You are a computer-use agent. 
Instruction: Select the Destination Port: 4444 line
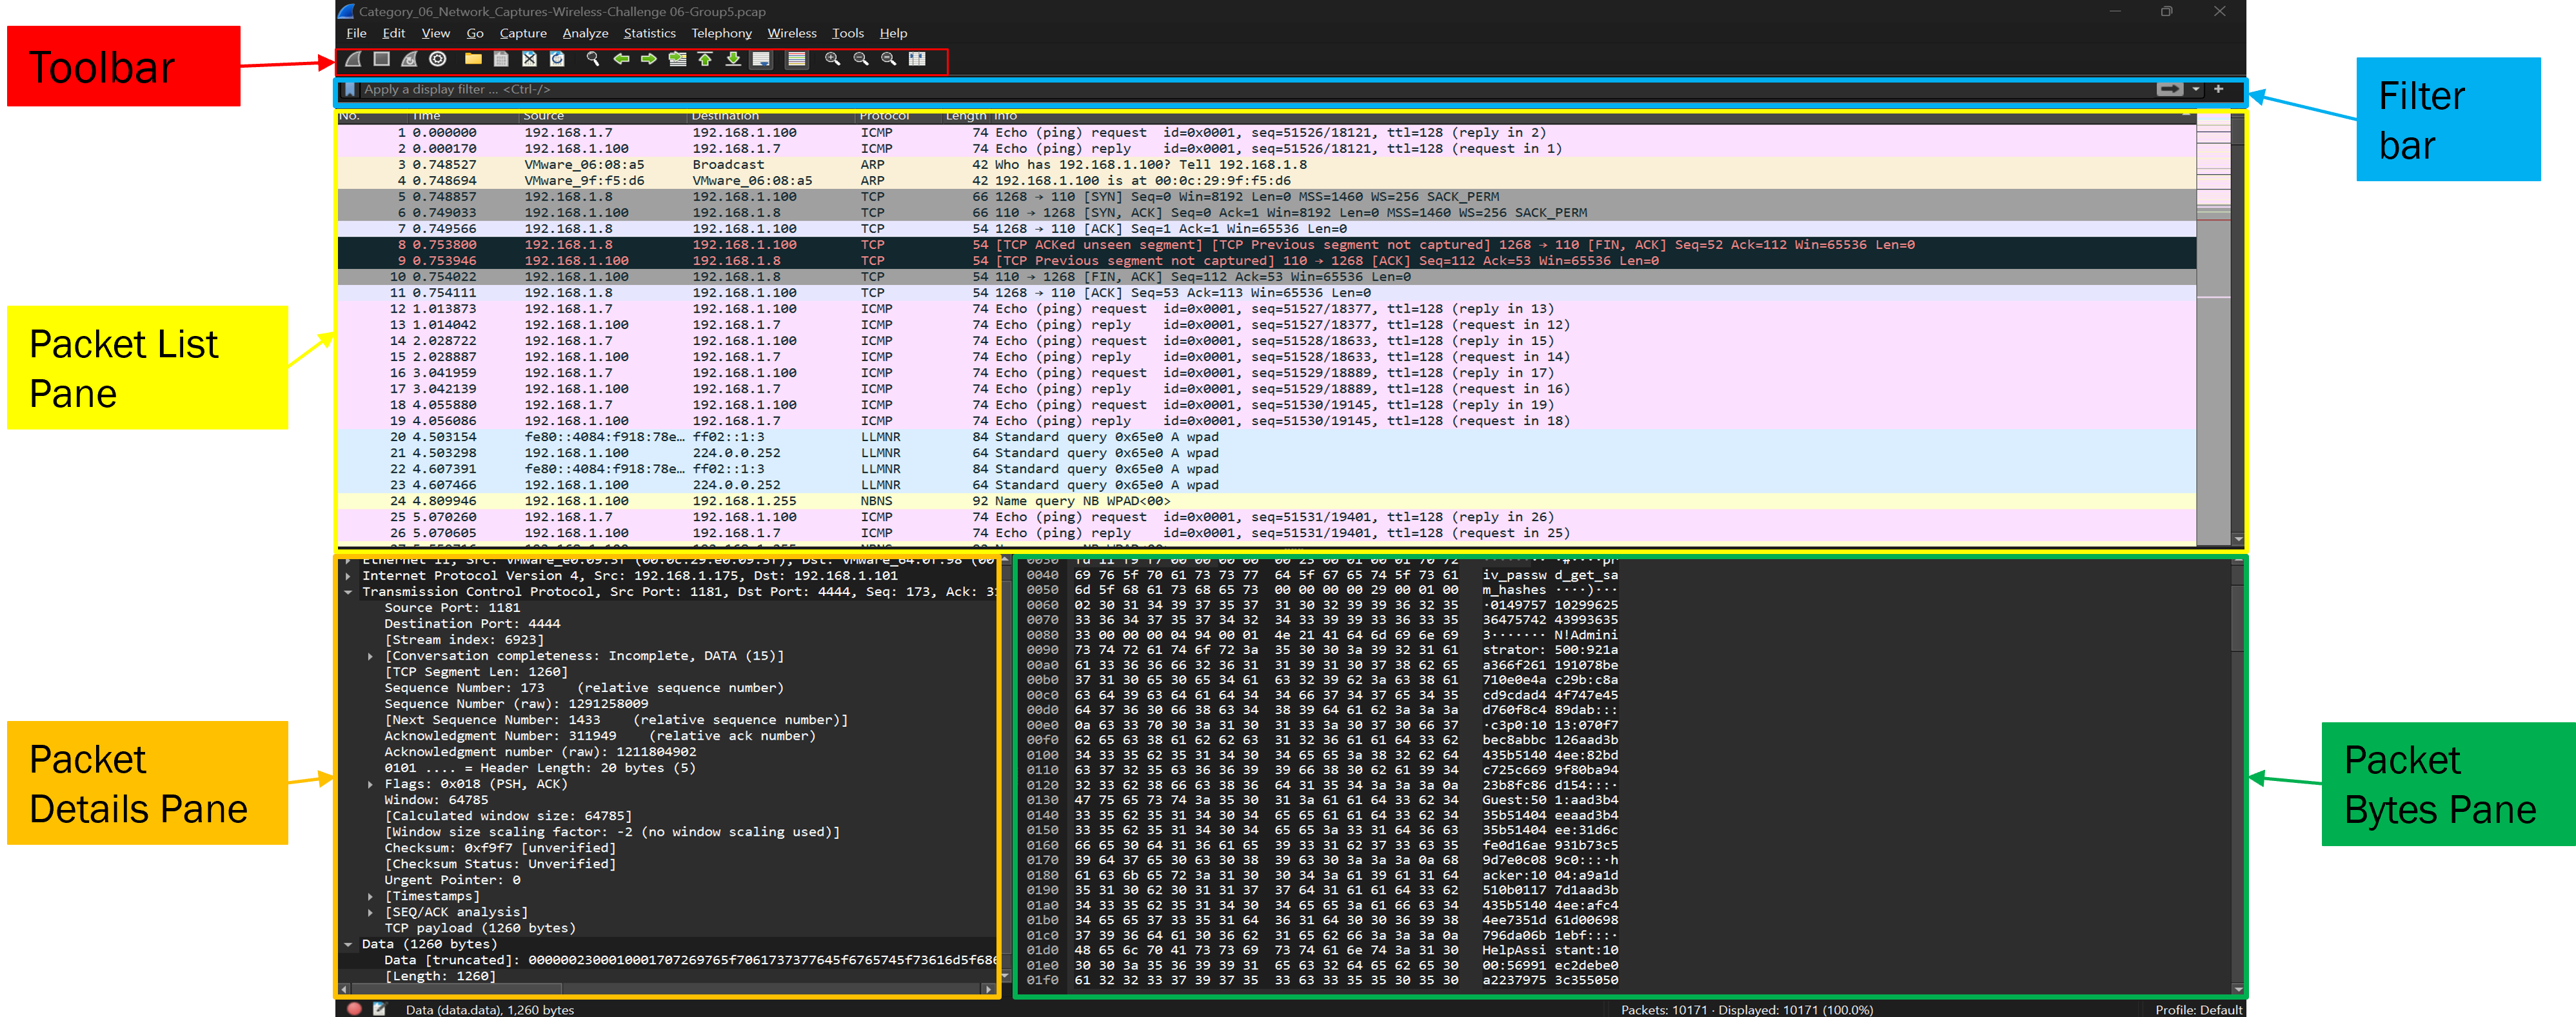pos(472,624)
